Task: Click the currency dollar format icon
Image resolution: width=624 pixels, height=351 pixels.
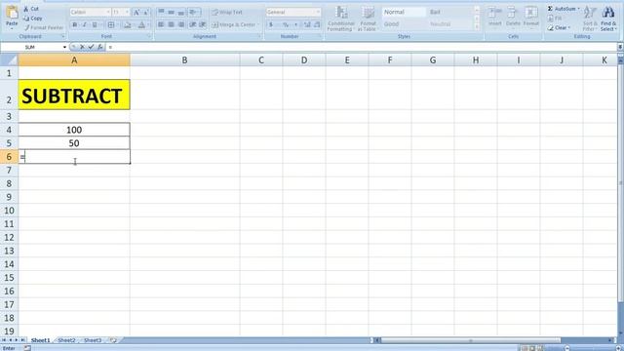Action: (x=271, y=24)
